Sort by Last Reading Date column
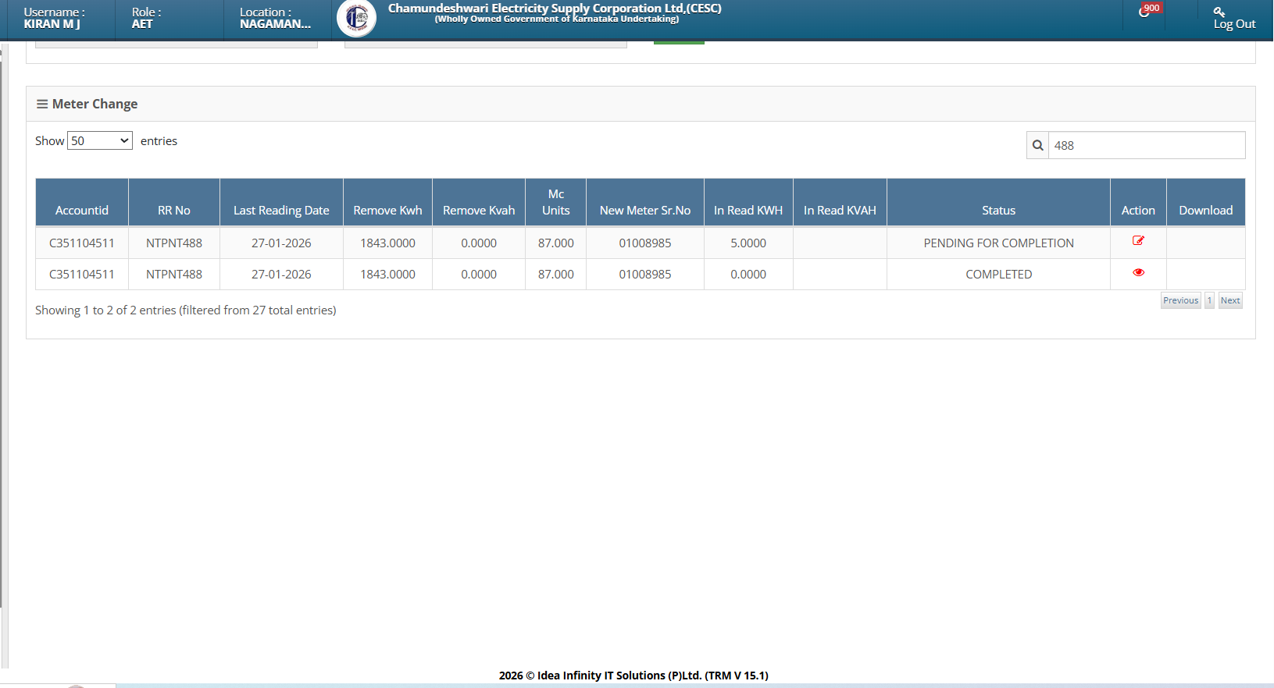1274x688 pixels. coord(281,210)
